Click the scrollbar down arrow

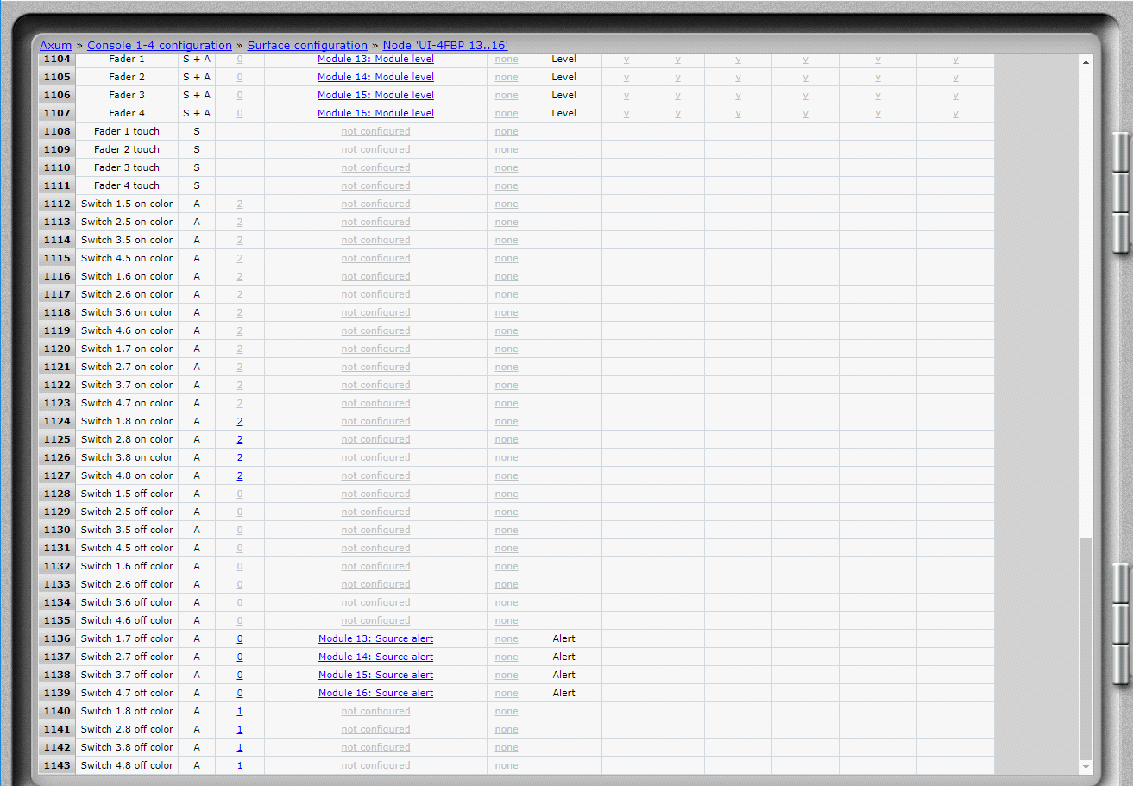tap(1086, 766)
